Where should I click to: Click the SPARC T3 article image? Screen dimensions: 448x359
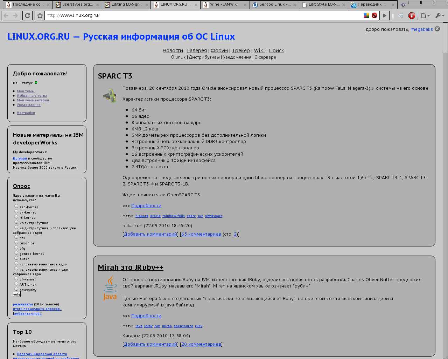coord(110,96)
